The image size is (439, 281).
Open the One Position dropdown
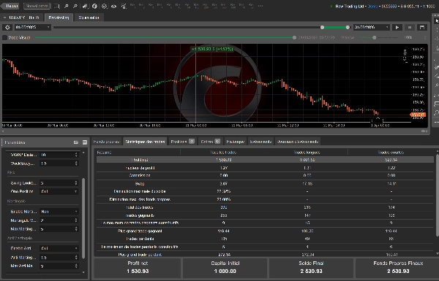pos(59,191)
